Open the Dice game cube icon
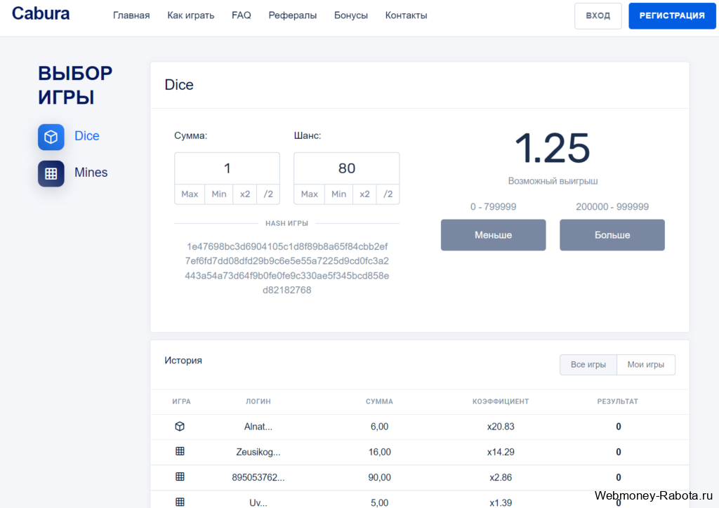Image resolution: width=719 pixels, height=508 pixels. point(51,137)
